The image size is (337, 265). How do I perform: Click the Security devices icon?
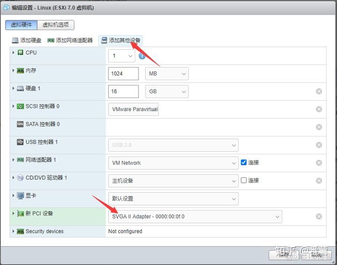click(x=20, y=231)
